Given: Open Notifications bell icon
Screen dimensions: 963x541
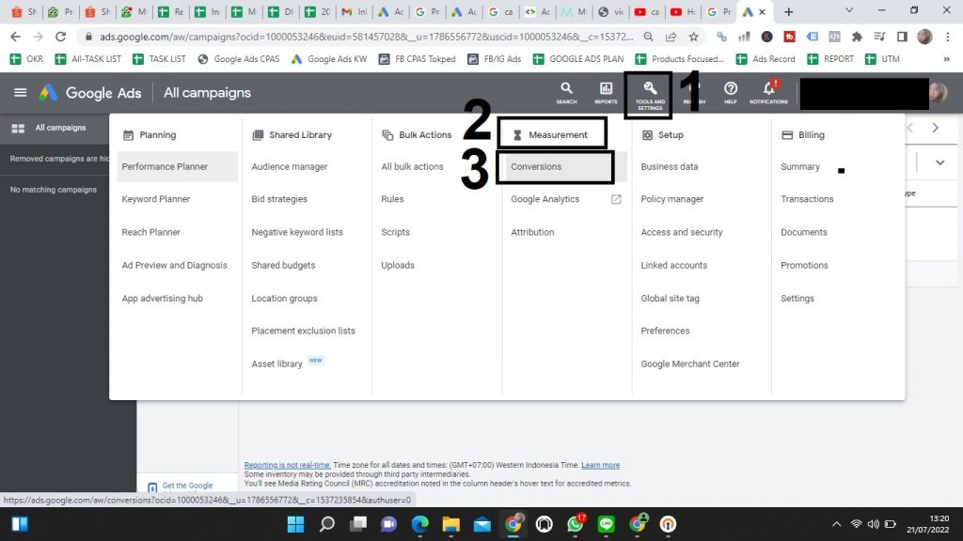Looking at the screenshot, I should (x=768, y=89).
